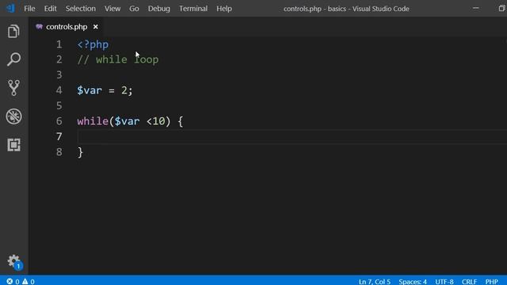Open the Explorer files view
Image resolution: width=507 pixels, height=285 pixels.
13,32
